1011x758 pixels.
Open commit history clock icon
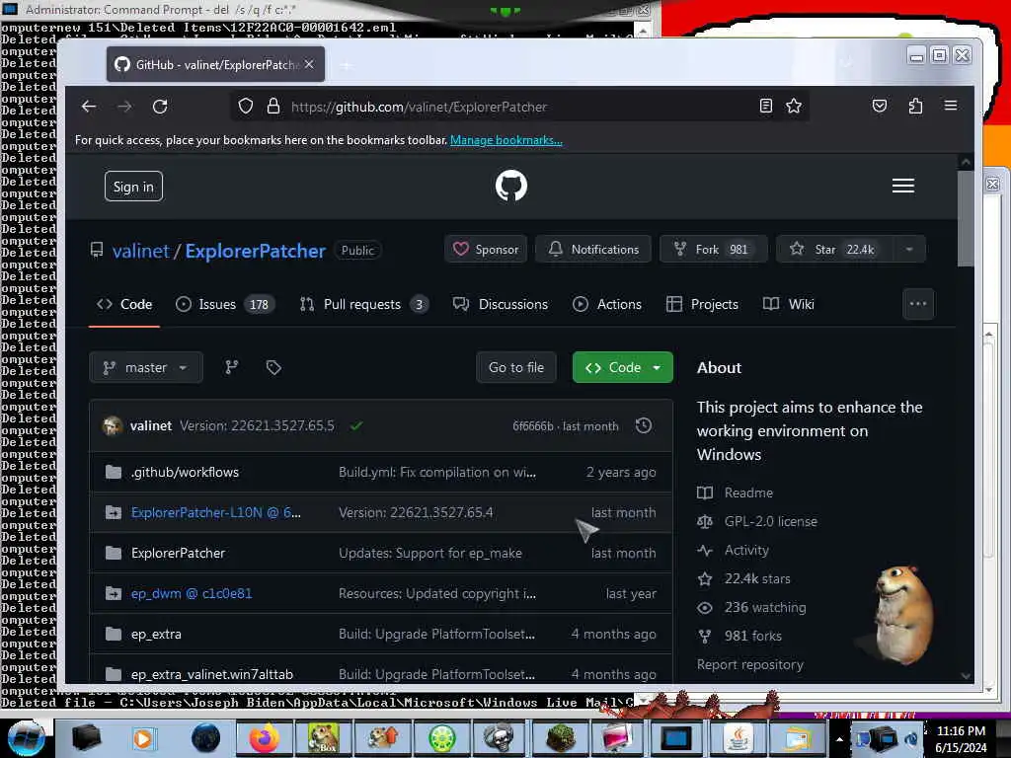click(x=644, y=425)
